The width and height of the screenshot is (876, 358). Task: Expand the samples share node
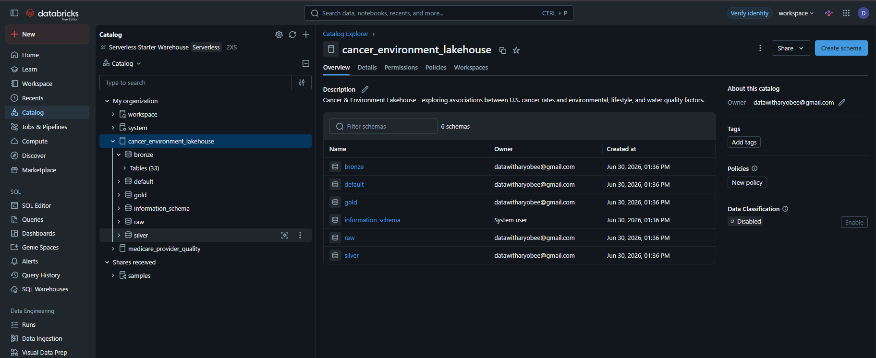113,275
